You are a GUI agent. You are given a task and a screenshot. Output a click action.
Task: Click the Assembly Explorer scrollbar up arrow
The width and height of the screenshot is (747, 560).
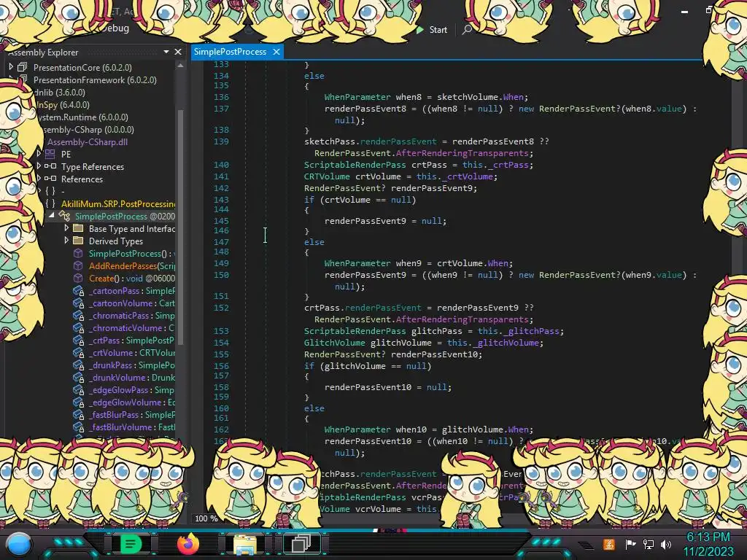[x=180, y=66]
